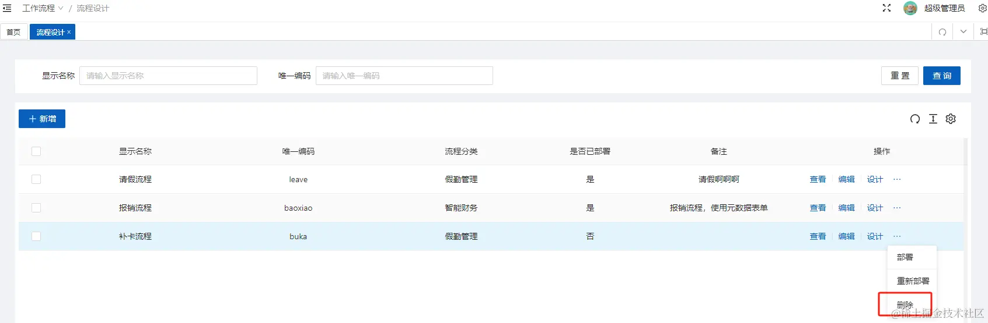View the 报销流程 row via 查看
The height and width of the screenshot is (323, 988).
tap(818, 208)
